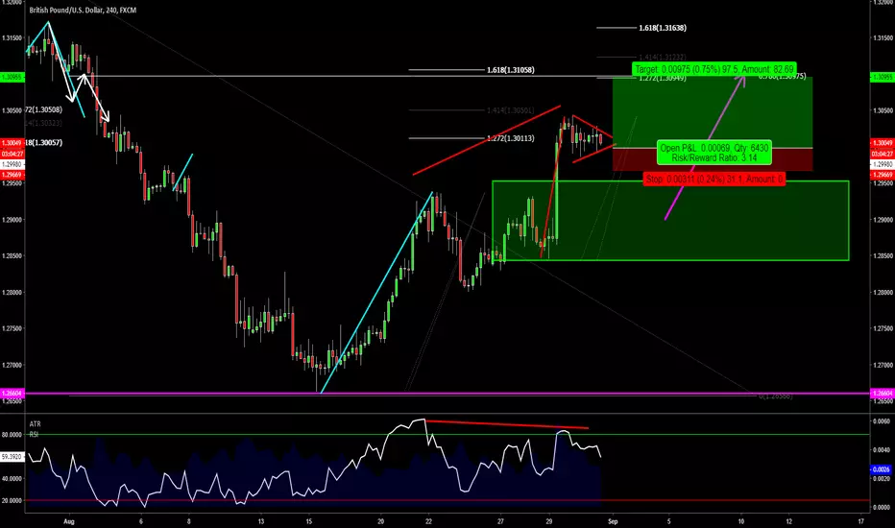Screen dimensions: 895x528
Task: Click the 0(1.26586) Fibonacci base label
Action: [x=775, y=396]
